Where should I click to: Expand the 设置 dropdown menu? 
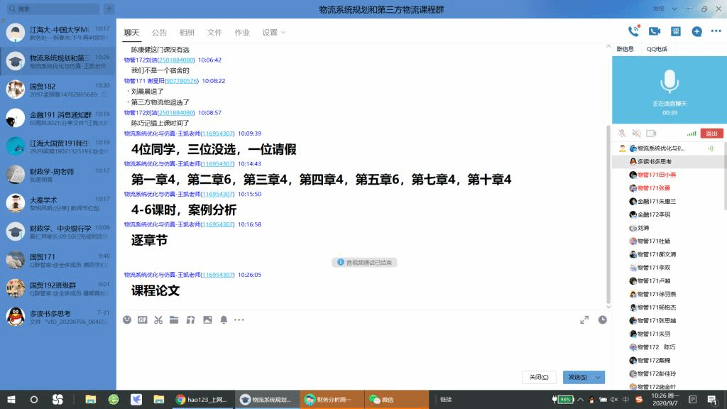pyautogui.click(x=274, y=33)
